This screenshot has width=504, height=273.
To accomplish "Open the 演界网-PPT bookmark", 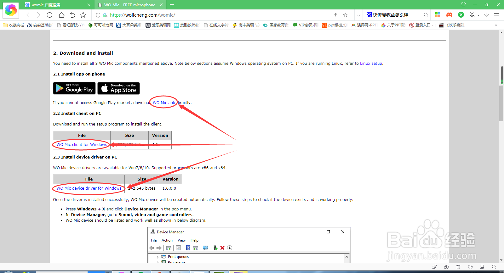I will 364,25.
